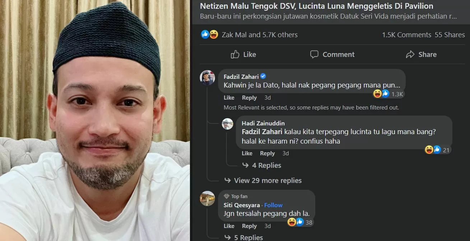
Task: Click the Share arrow icon
Action: click(410, 54)
